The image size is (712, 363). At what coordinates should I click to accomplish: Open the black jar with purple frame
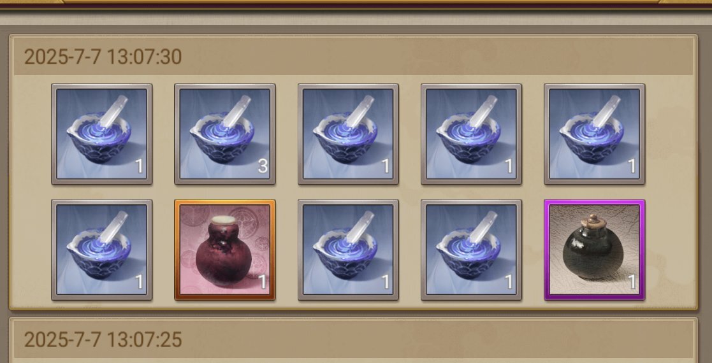point(594,250)
